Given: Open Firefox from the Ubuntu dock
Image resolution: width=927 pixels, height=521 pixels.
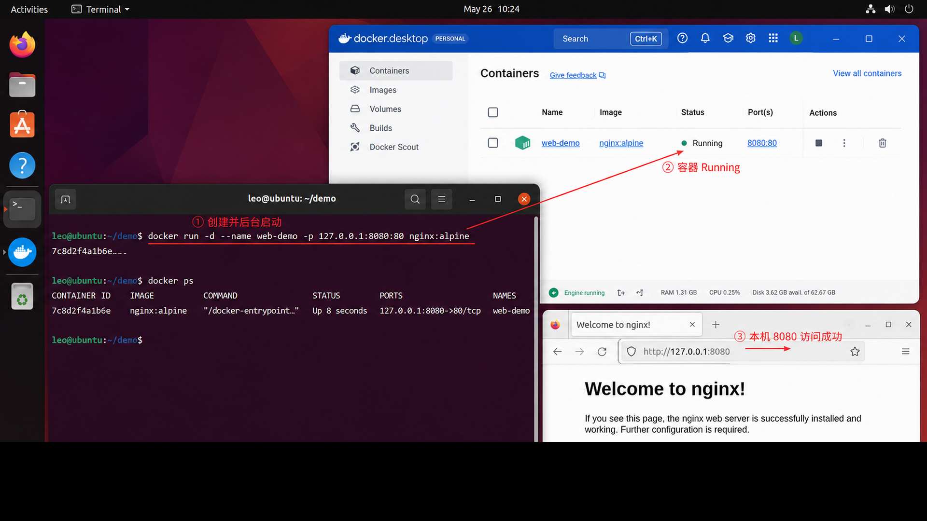Looking at the screenshot, I should (x=22, y=45).
